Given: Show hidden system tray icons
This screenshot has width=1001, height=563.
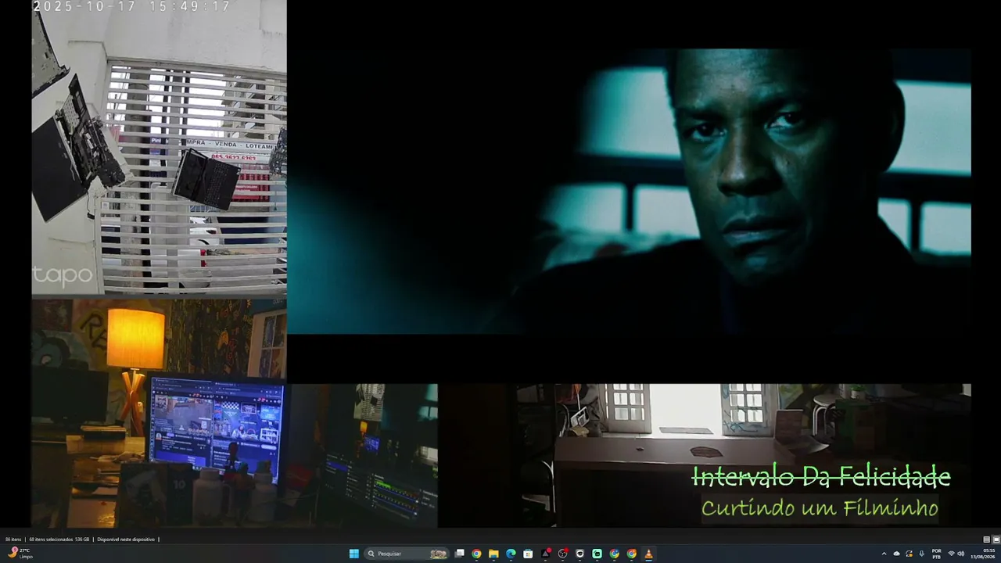Looking at the screenshot, I should coord(884,554).
